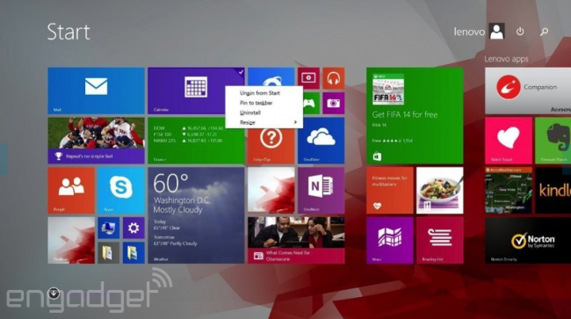Viewport: 571px width, 319px height.
Task: Select Uninstall from the context menu
Action: [250, 112]
